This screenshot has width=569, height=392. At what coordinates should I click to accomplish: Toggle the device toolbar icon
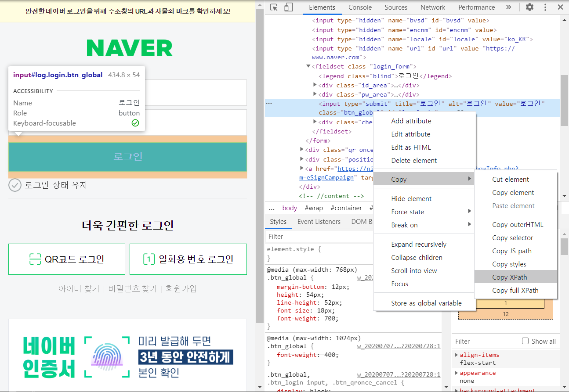coord(288,7)
